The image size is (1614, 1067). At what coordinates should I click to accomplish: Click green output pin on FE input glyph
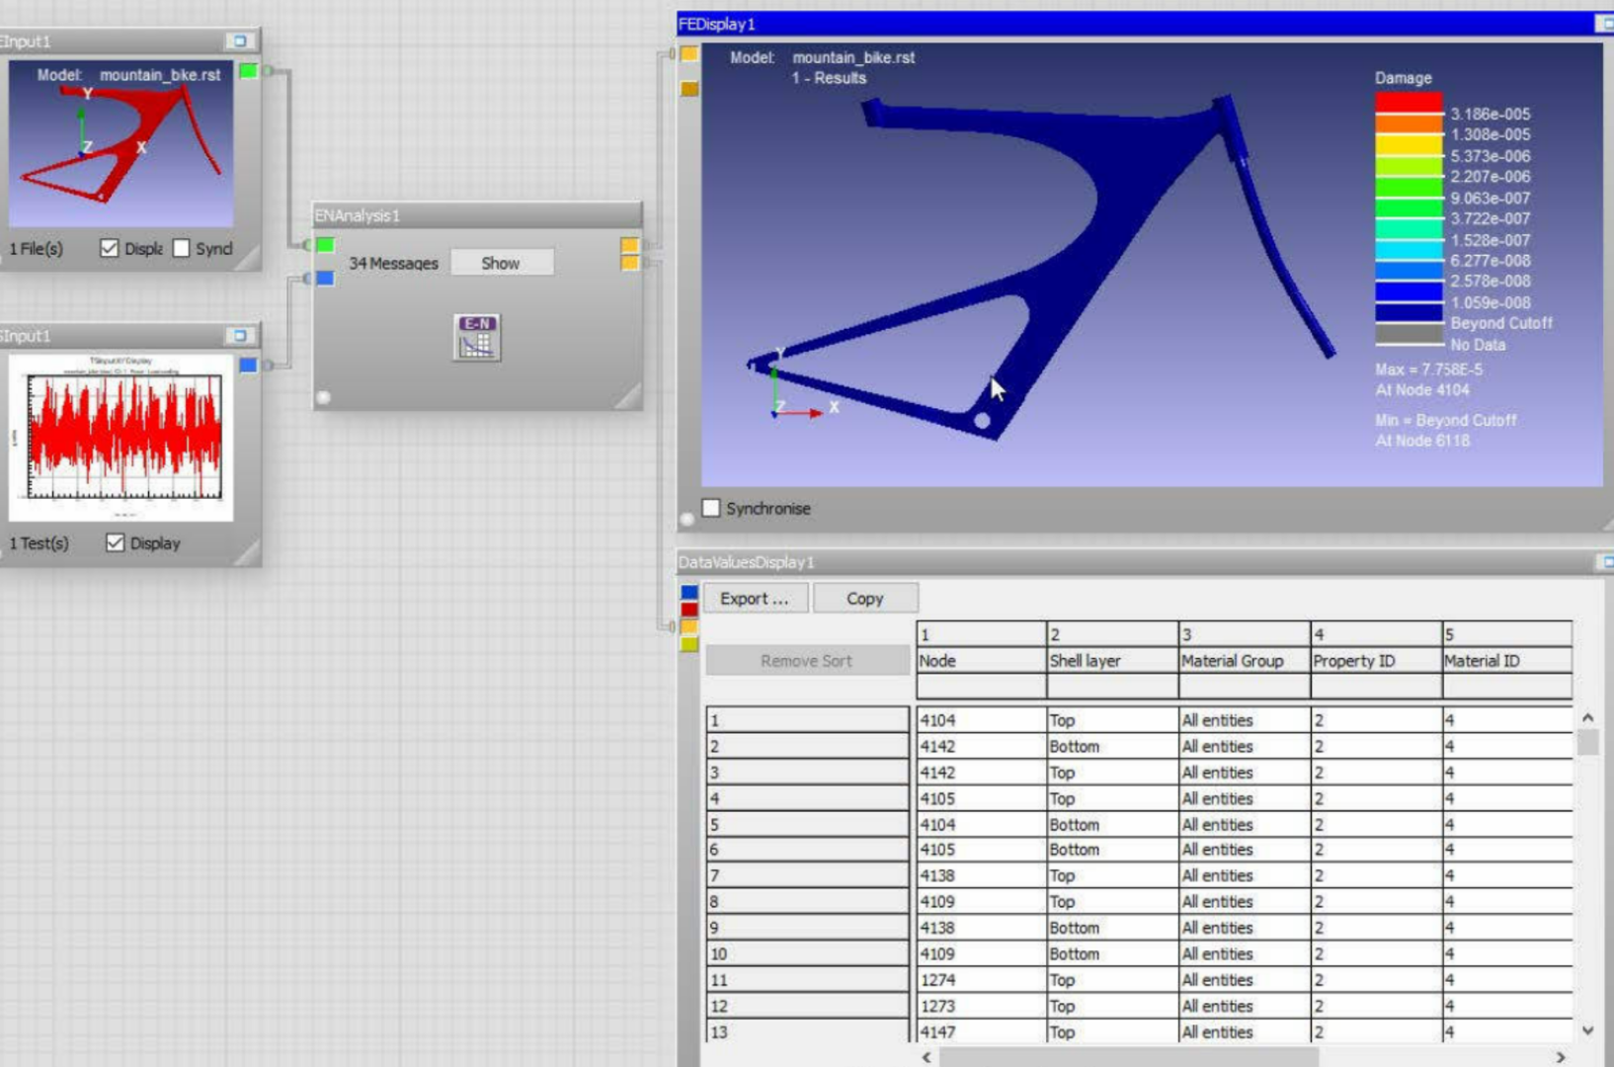248,71
